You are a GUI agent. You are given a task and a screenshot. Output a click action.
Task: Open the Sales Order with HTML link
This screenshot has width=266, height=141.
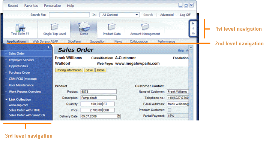pyautogui.click(x=25, y=110)
